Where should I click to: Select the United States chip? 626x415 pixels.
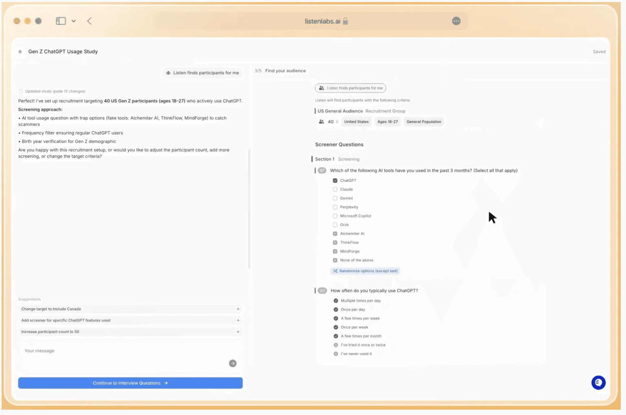pos(356,122)
